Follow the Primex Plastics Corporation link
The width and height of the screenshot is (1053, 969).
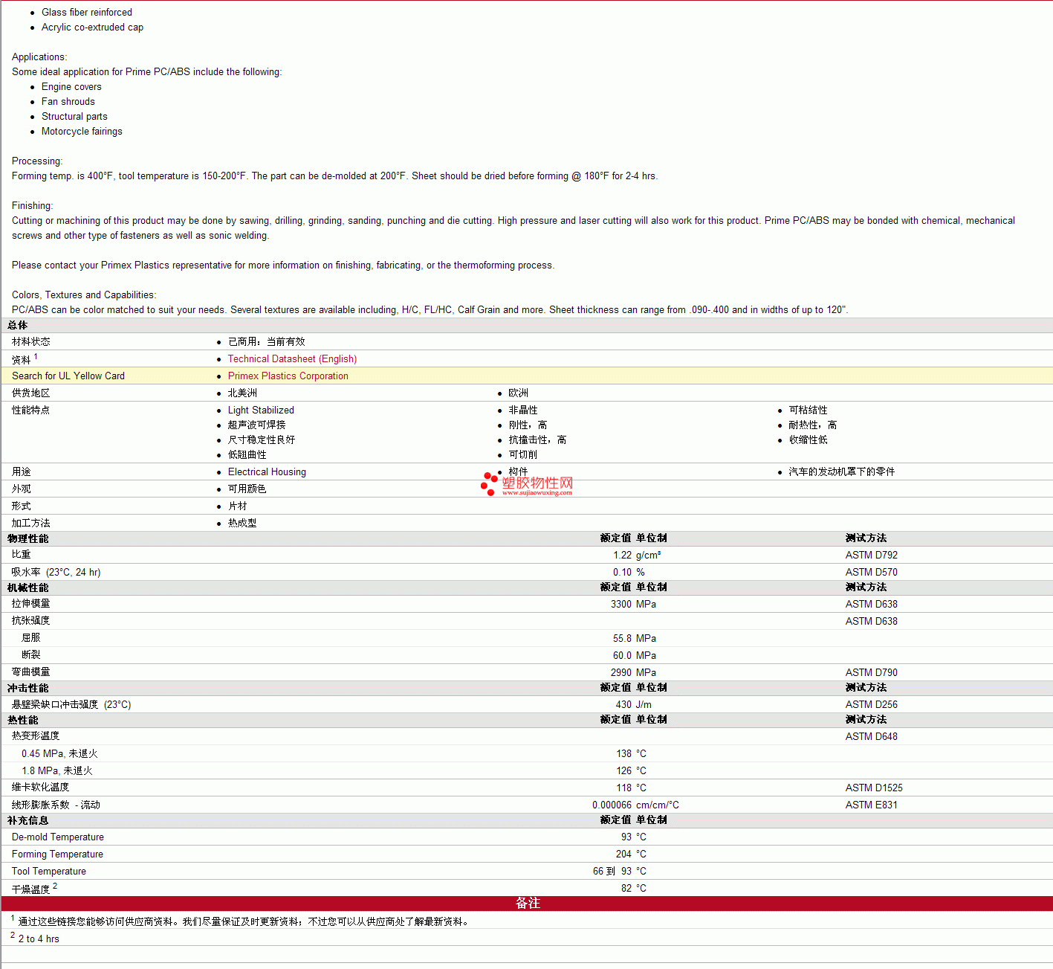point(288,376)
